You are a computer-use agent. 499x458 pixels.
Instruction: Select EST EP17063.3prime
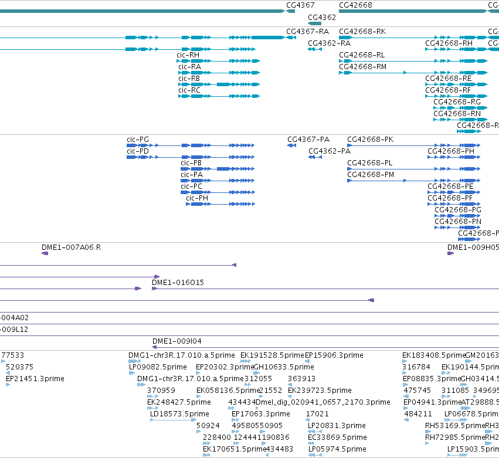click(260, 414)
